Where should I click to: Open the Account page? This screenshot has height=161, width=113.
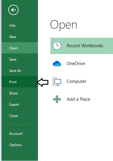pyautogui.click(x=20, y=134)
